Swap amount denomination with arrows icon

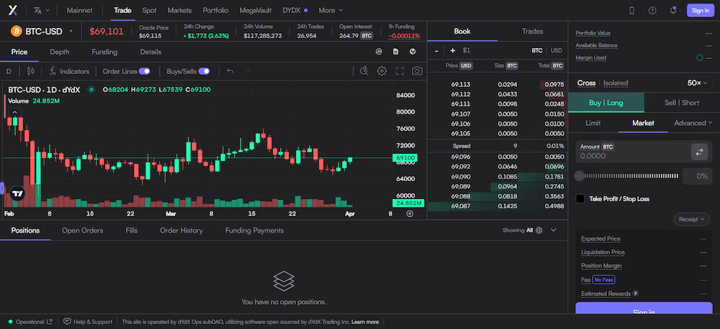(699, 152)
